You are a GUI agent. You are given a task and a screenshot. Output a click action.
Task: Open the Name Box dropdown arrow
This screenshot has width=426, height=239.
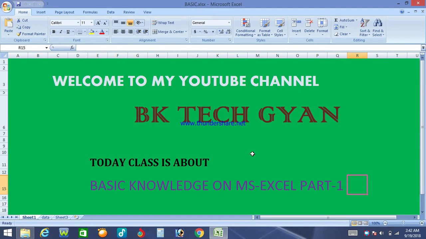(47, 48)
